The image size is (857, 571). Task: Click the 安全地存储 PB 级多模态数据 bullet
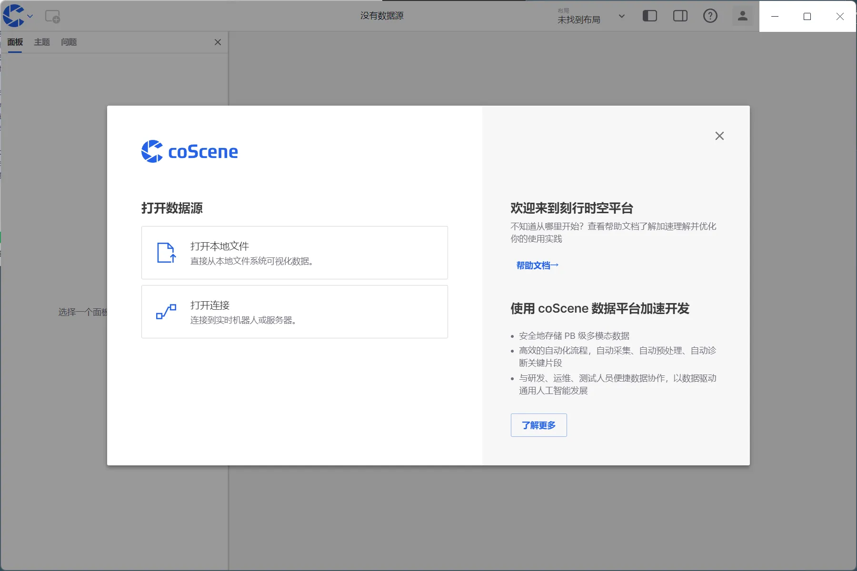point(574,336)
